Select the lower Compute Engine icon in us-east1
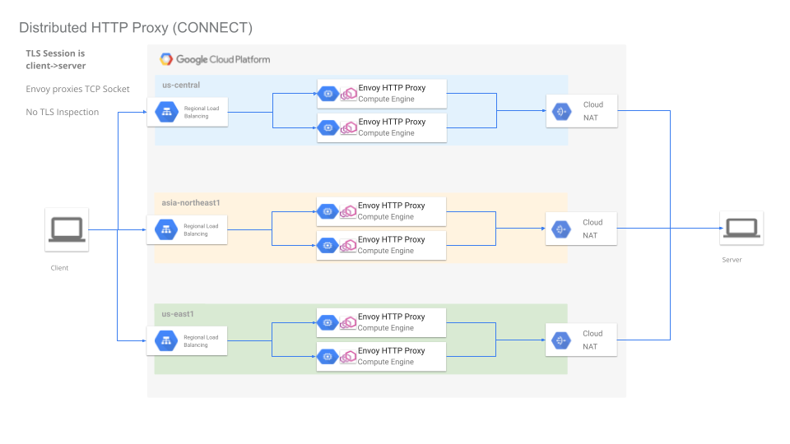 click(x=328, y=356)
